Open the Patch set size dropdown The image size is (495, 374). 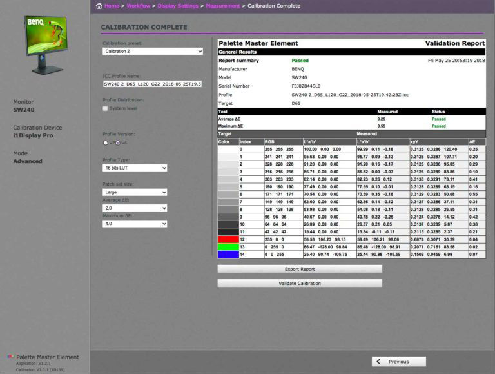point(135,192)
